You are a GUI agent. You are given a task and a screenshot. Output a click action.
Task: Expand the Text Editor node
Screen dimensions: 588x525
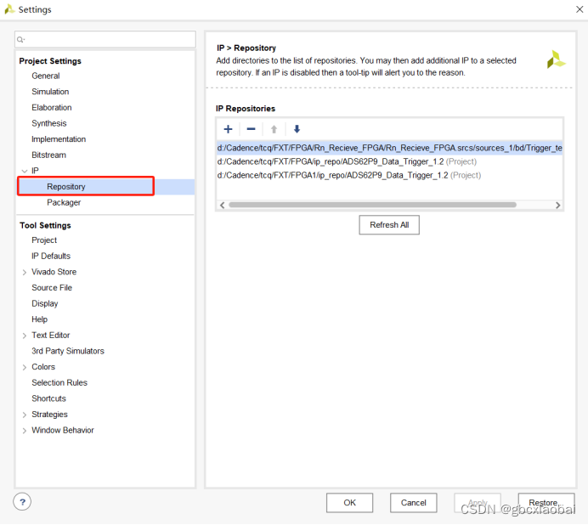click(25, 336)
